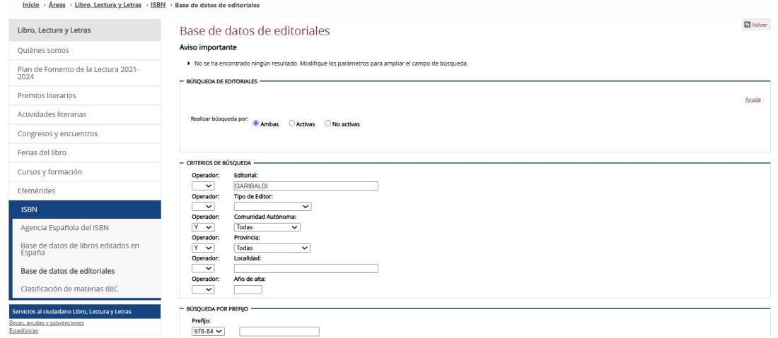The width and height of the screenshot is (778, 338).
Task: Open operator dropdown beside Año de alta
Action: click(x=204, y=289)
